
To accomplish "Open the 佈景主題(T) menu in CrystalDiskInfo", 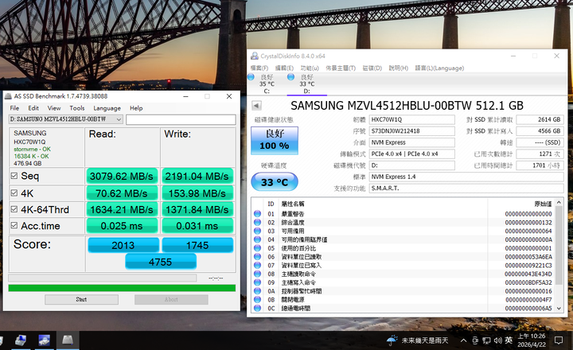I will [x=341, y=68].
